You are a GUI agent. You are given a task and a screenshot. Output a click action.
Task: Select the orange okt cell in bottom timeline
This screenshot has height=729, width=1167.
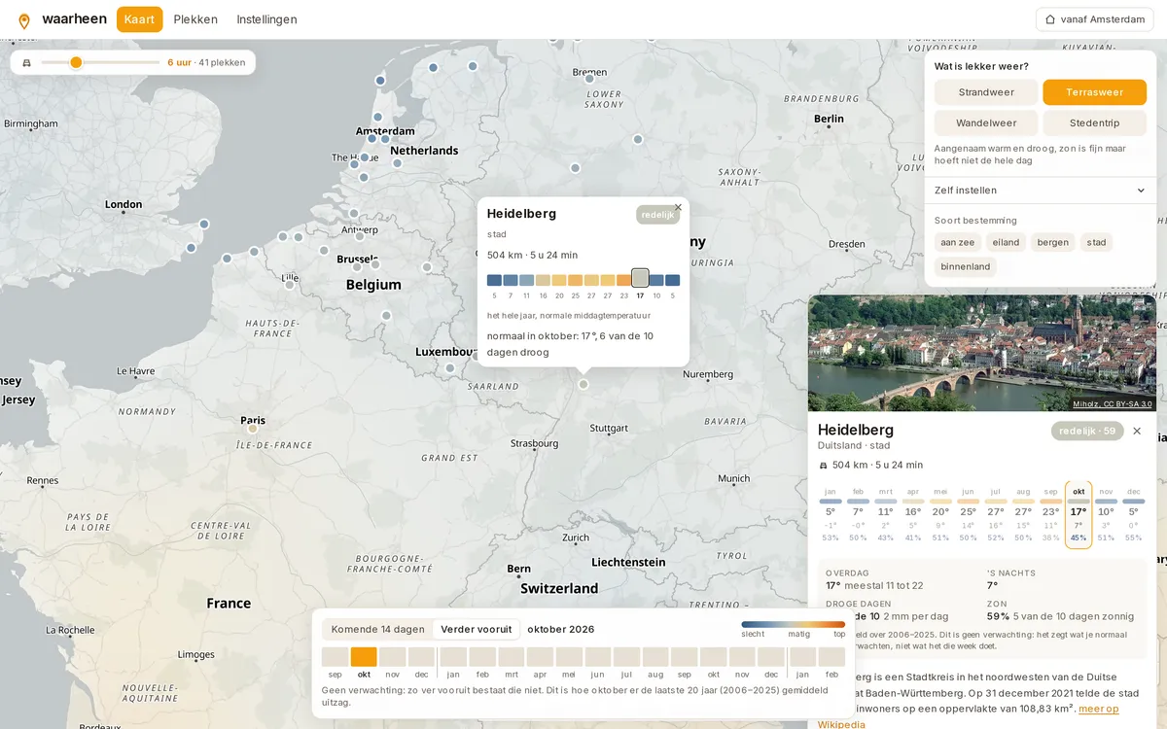coord(364,657)
